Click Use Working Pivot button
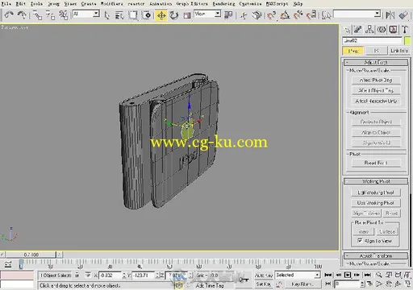The image size is (413, 290). click(376, 203)
